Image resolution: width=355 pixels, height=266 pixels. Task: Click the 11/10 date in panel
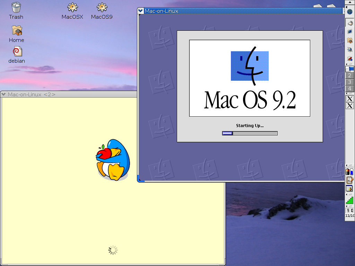[350, 215]
